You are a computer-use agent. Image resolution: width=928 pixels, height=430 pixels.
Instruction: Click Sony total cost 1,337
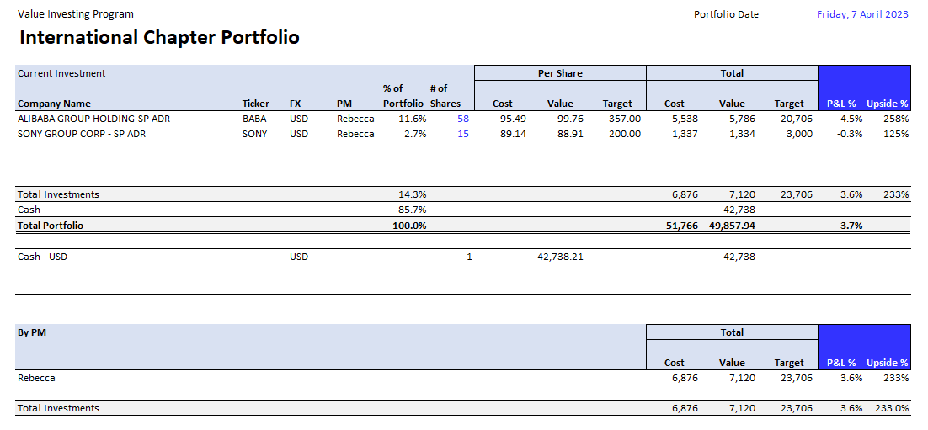pos(685,134)
